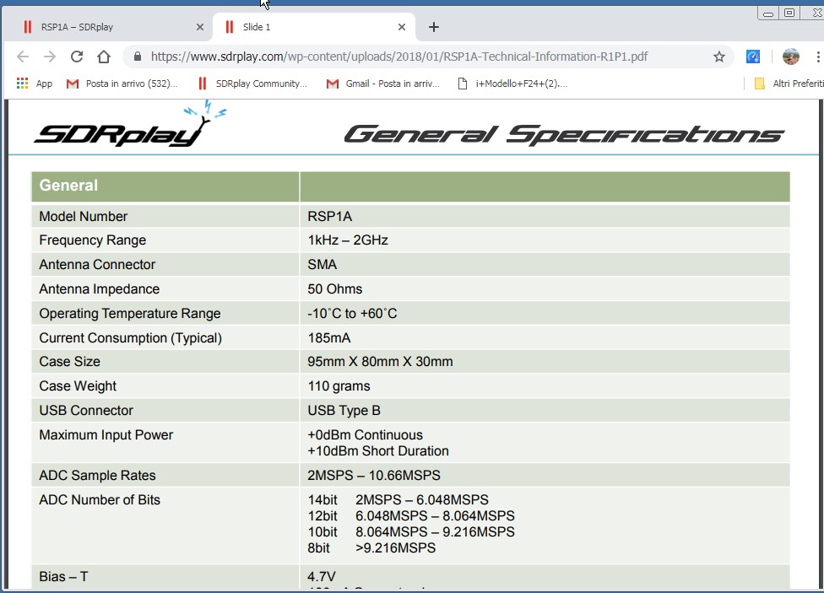The height and width of the screenshot is (593, 824).
Task: Select the 185mA value
Action: [329, 337]
